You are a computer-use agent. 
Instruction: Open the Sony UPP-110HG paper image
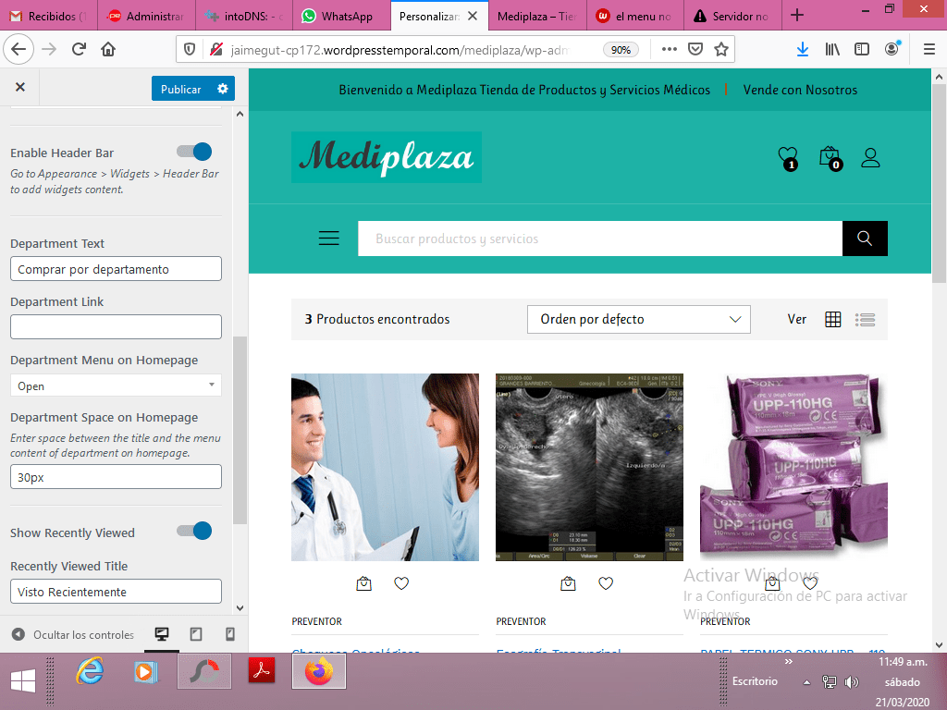tap(793, 465)
